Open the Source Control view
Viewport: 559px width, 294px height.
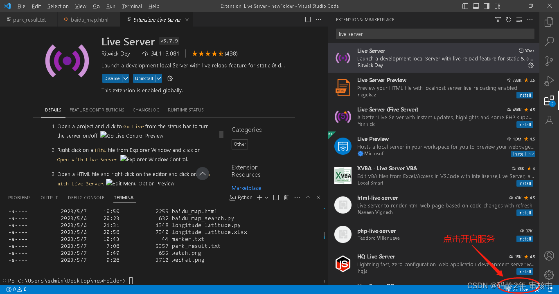pos(549,61)
